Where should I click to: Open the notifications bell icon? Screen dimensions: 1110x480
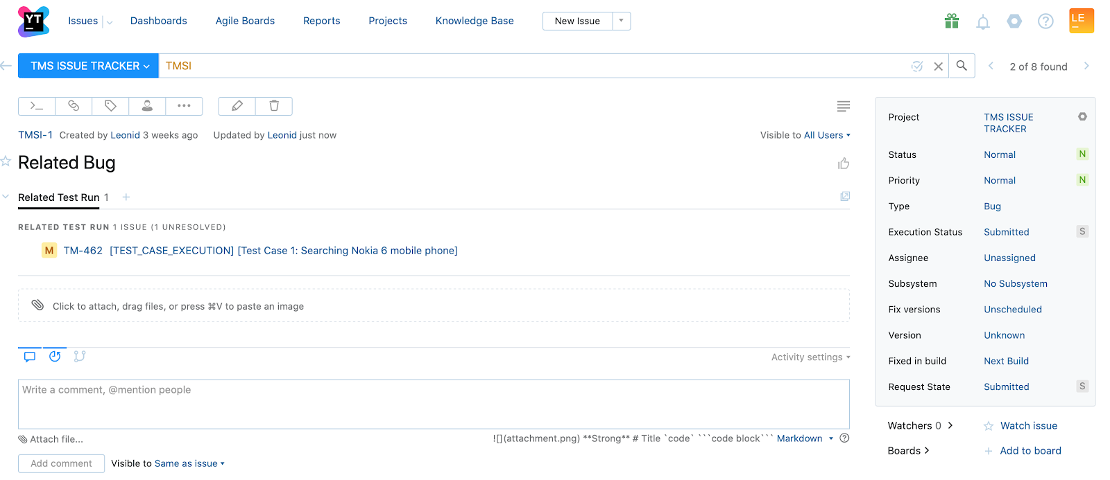[x=983, y=22]
